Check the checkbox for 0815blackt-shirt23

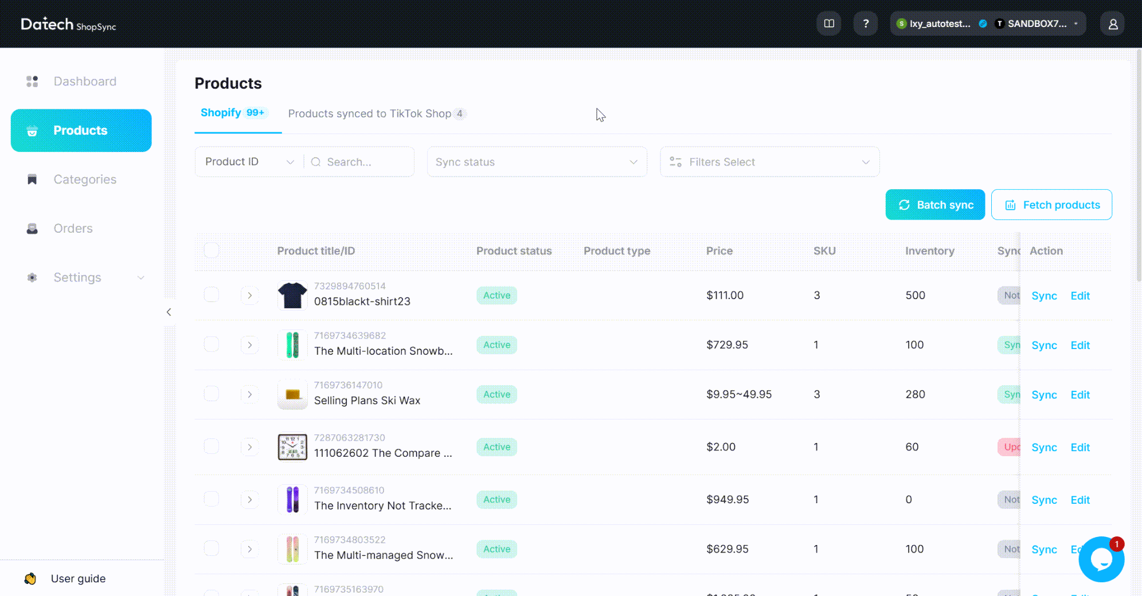click(211, 295)
